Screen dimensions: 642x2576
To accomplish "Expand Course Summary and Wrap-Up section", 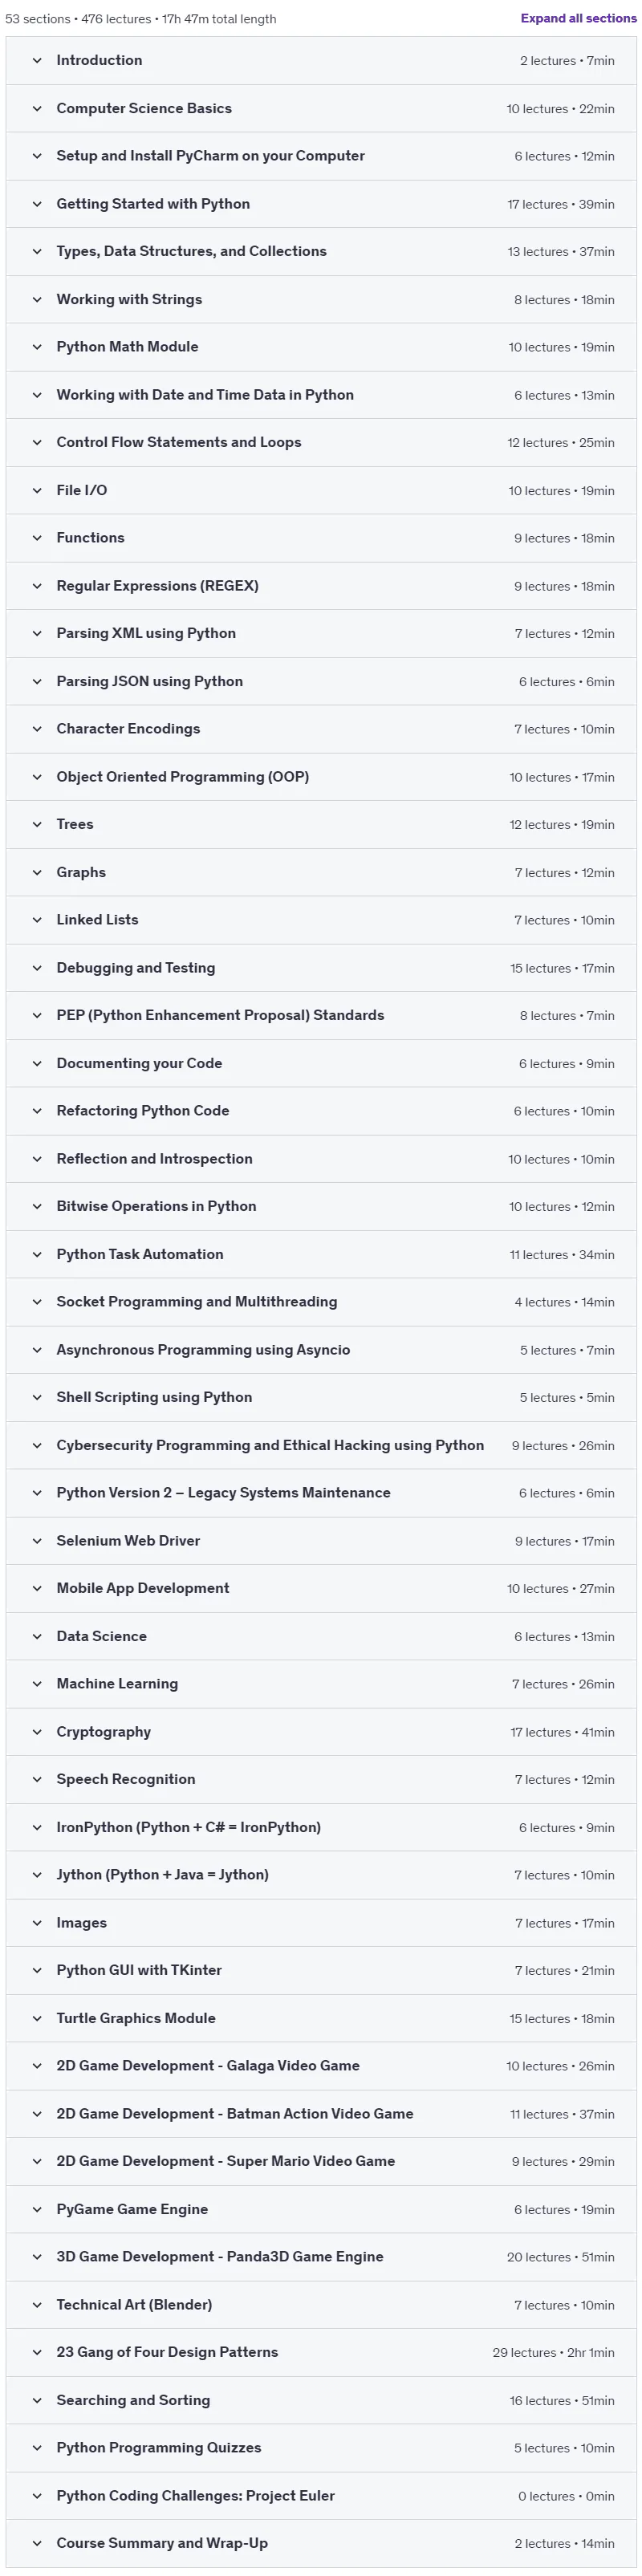I will (321, 2543).
